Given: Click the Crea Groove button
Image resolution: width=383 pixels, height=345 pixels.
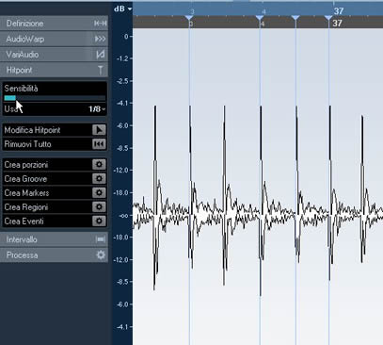Looking at the screenshot, I should pos(55,179).
